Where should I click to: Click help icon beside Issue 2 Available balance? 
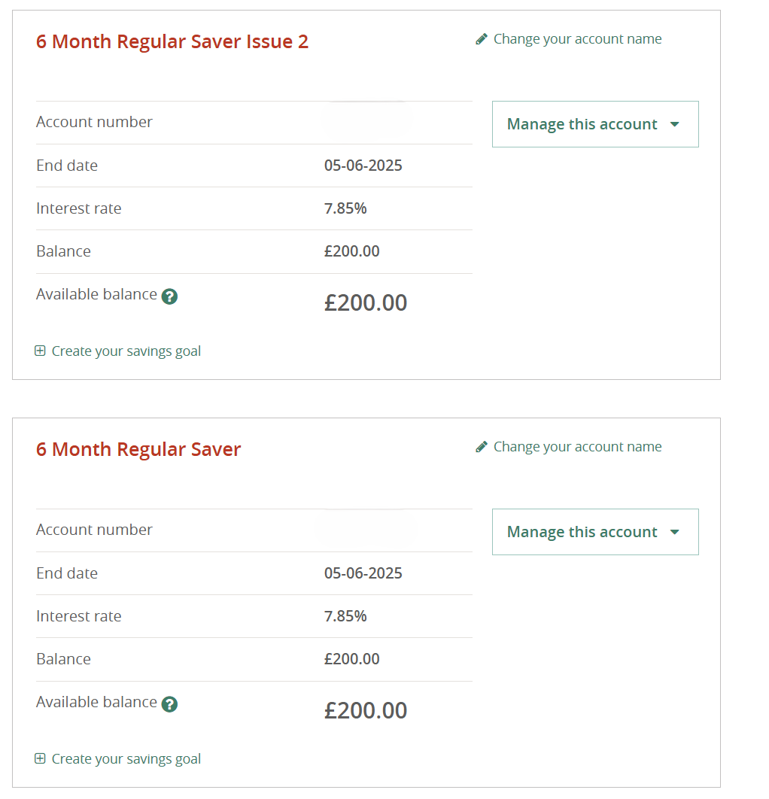coord(169,296)
